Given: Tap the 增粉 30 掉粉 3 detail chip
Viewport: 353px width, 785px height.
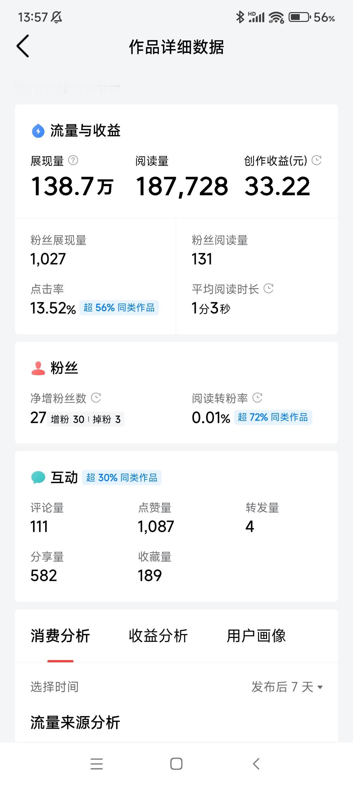Looking at the screenshot, I should pos(86,419).
